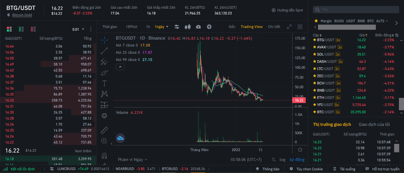
Task: Show both buy and sell order book view
Action: 9,29
